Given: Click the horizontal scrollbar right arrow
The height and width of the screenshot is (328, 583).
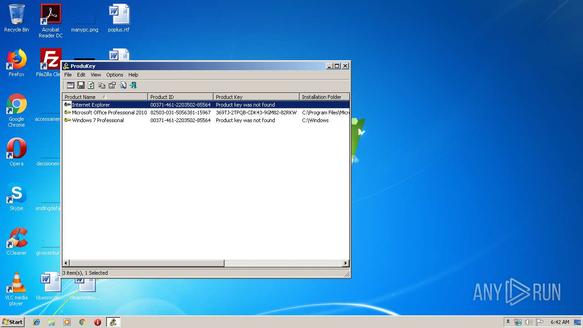Looking at the screenshot, I should pyautogui.click(x=346, y=263).
